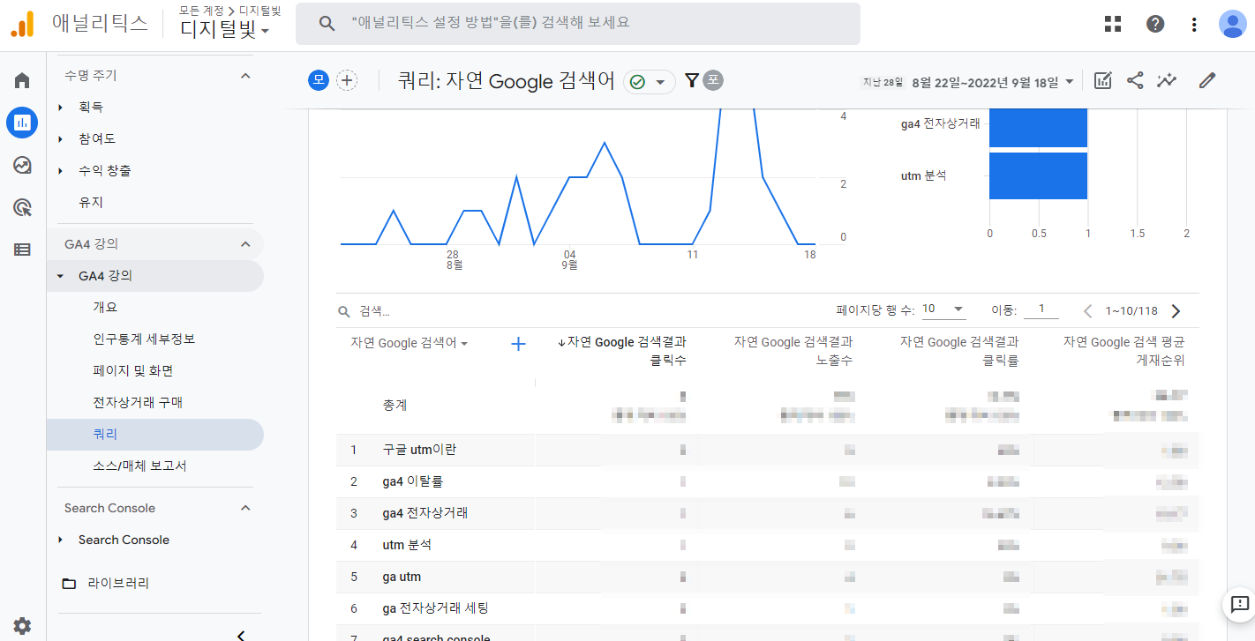Open the Insights sparkline icon
The image size is (1255, 641).
point(1167,81)
